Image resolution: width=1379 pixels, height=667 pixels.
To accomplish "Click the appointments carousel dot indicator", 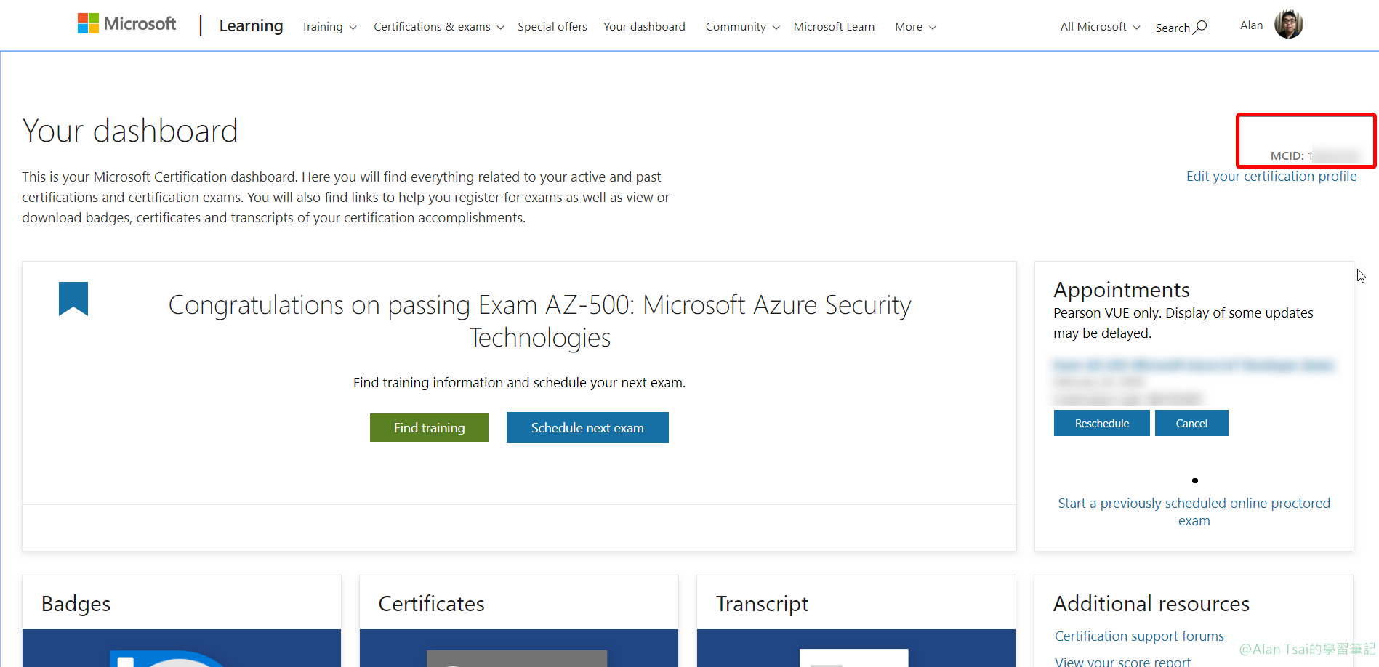I will click(x=1195, y=480).
